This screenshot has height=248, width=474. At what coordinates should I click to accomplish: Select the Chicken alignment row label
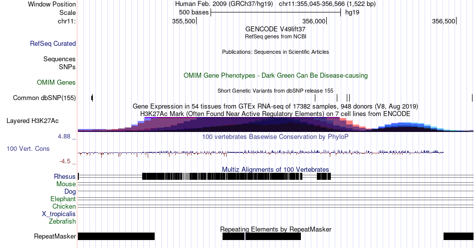(64, 206)
